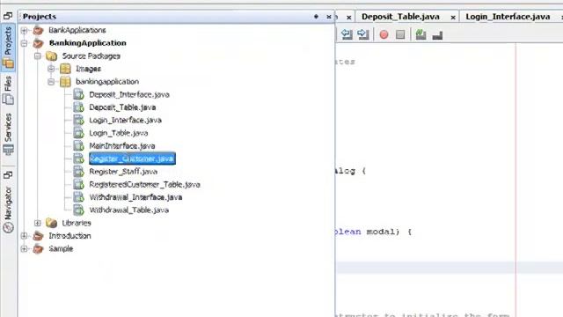The image size is (563, 317).
Task: Click the Sample project label
Action: pos(61,248)
